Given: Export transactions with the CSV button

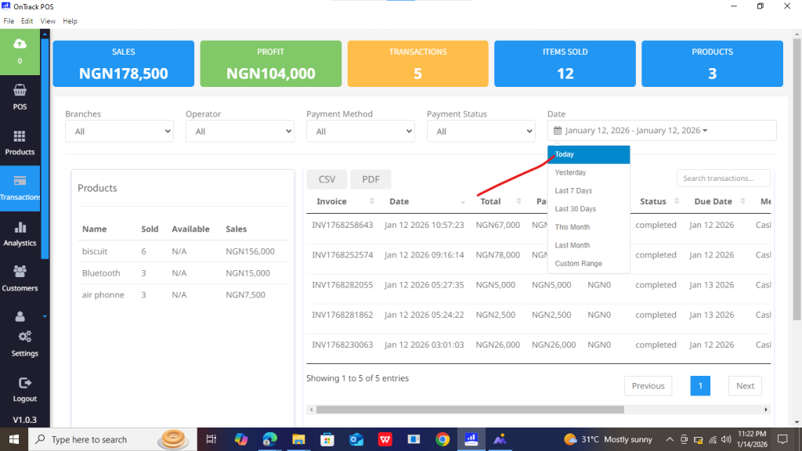Looking at the screenshot, I should [327, 179].
